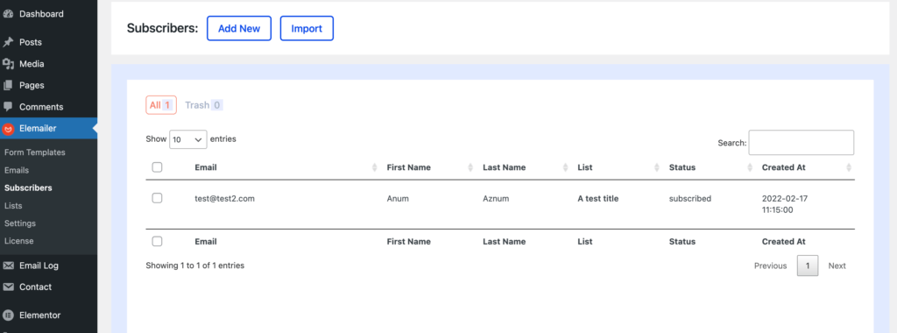This screenshot has height=333, width=897.
Task: Click the Dashboard gauge icon
Action: 8,14
